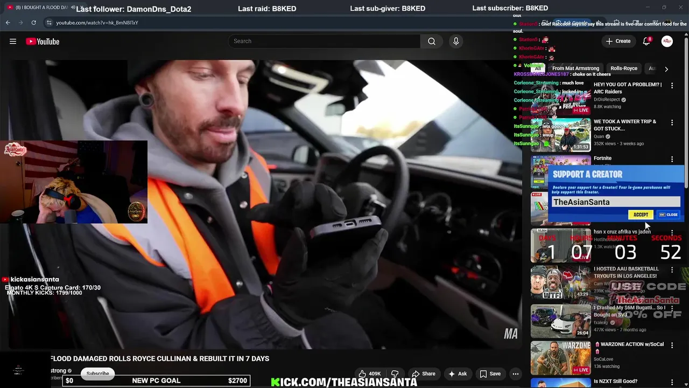Open options for HEY! YOU GOT A PROBLEM video

tap(672, 85)
